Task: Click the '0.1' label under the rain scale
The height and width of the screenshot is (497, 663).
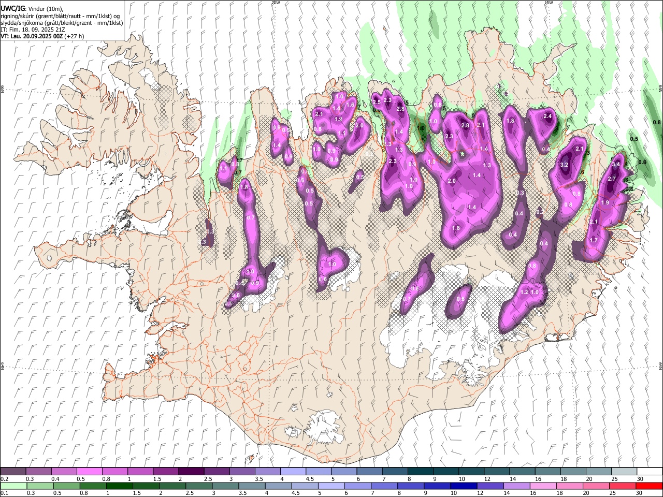Action: click(4, 493)
